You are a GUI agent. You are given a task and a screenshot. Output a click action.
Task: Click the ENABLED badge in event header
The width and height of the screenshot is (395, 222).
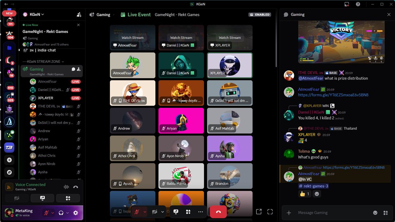(260, 14)
